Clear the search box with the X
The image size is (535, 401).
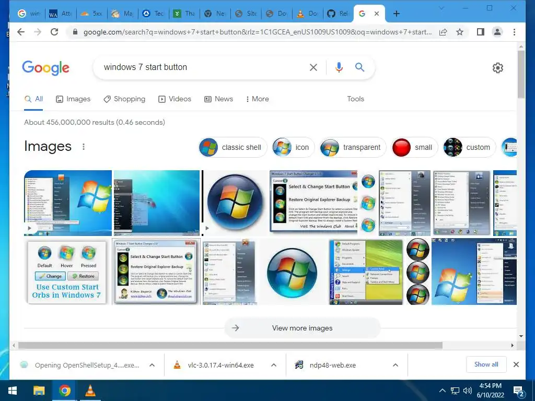(313, 67)
